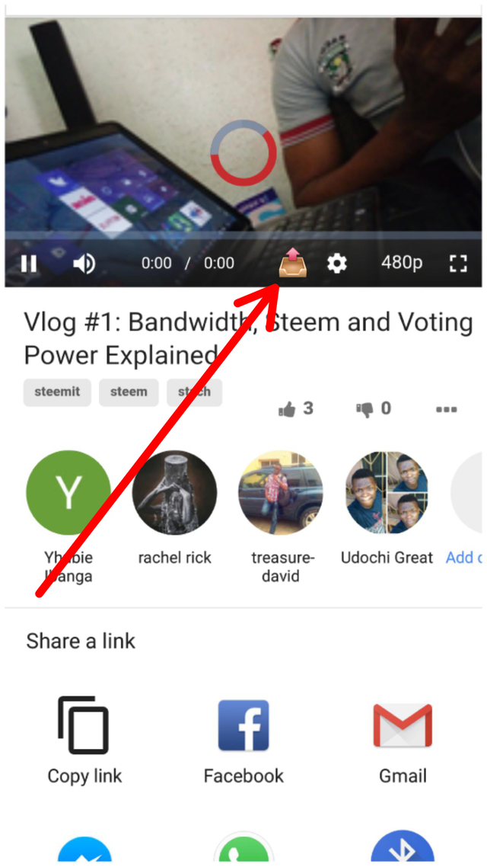
Task: Enter fullscreen mode
Action: tap(458, 263)
